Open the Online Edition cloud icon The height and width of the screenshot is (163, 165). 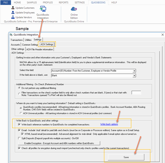(74, 9)
